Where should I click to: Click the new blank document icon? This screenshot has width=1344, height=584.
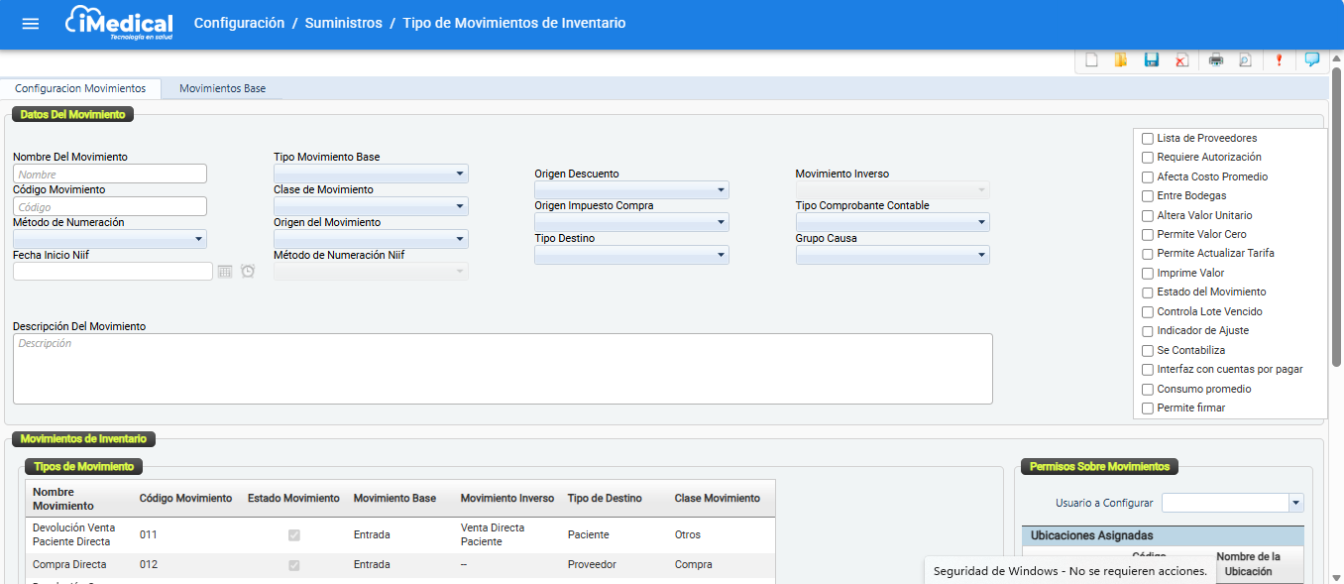1091,60
